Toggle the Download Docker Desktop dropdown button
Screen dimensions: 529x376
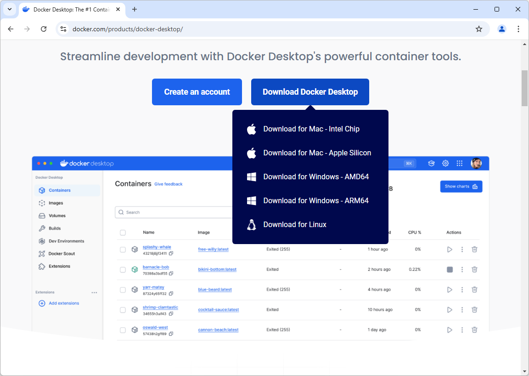[x=310, y=92]
